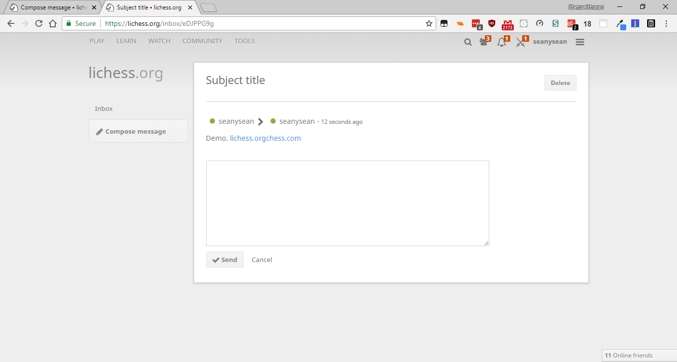Open the lichess search magnifier
The width and height of the screenshot is (677, 362).
pos(468,42)
